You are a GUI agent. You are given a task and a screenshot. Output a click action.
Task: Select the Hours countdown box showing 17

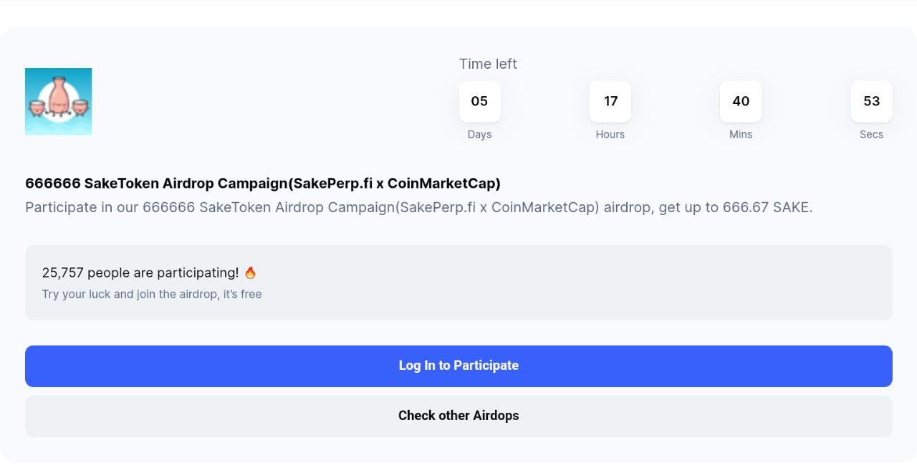[x=610, y=101]
